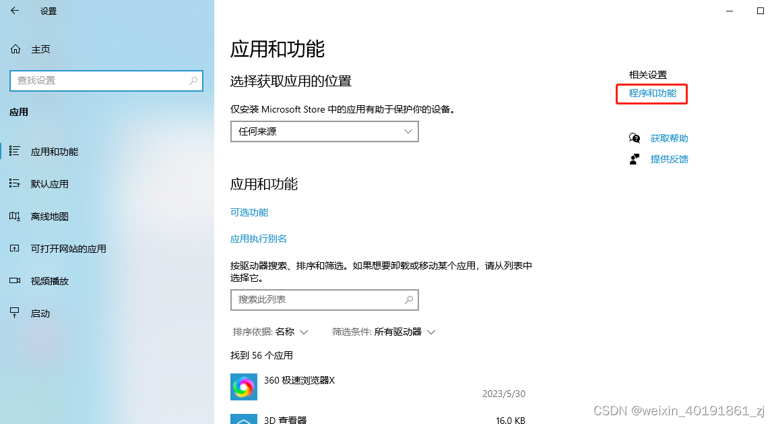Open 视频播放 settings page

coord(49,280)
